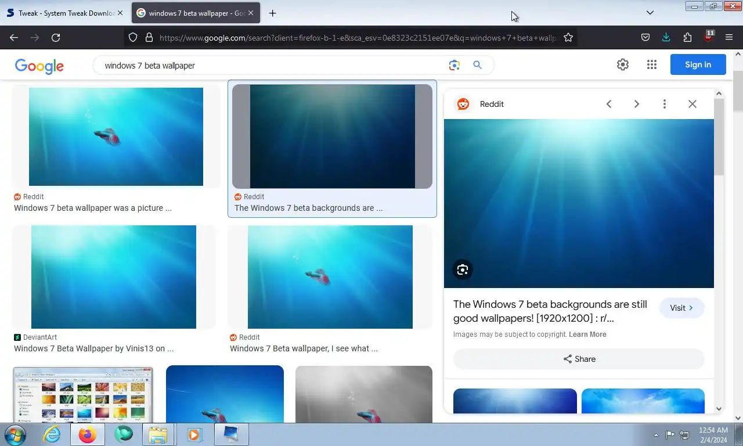Open "Windows 7 beta wallpaper was a picture" result

tap(93, 208)
